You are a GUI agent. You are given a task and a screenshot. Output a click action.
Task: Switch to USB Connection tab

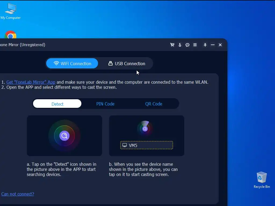[127, 63]
